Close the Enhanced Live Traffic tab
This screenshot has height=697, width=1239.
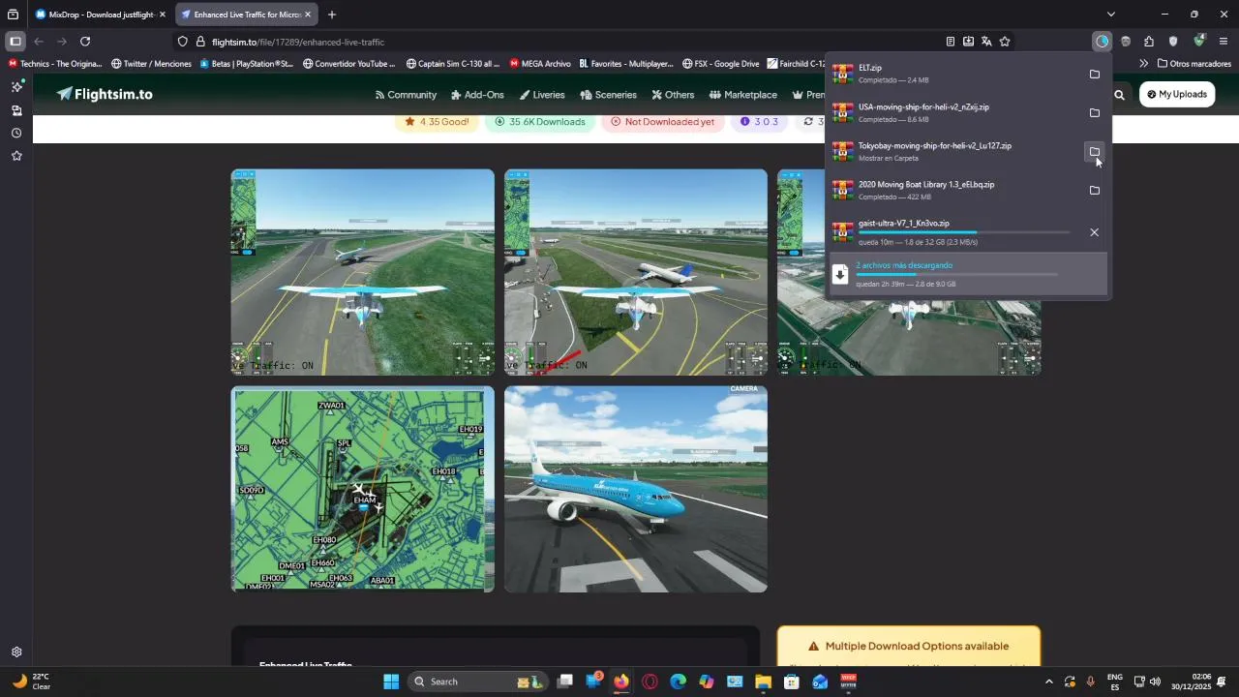click(x=308, y=15)
